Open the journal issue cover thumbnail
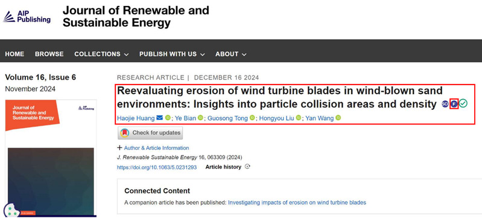Viewport: 482px width, 221px height. tap(51, 158)
